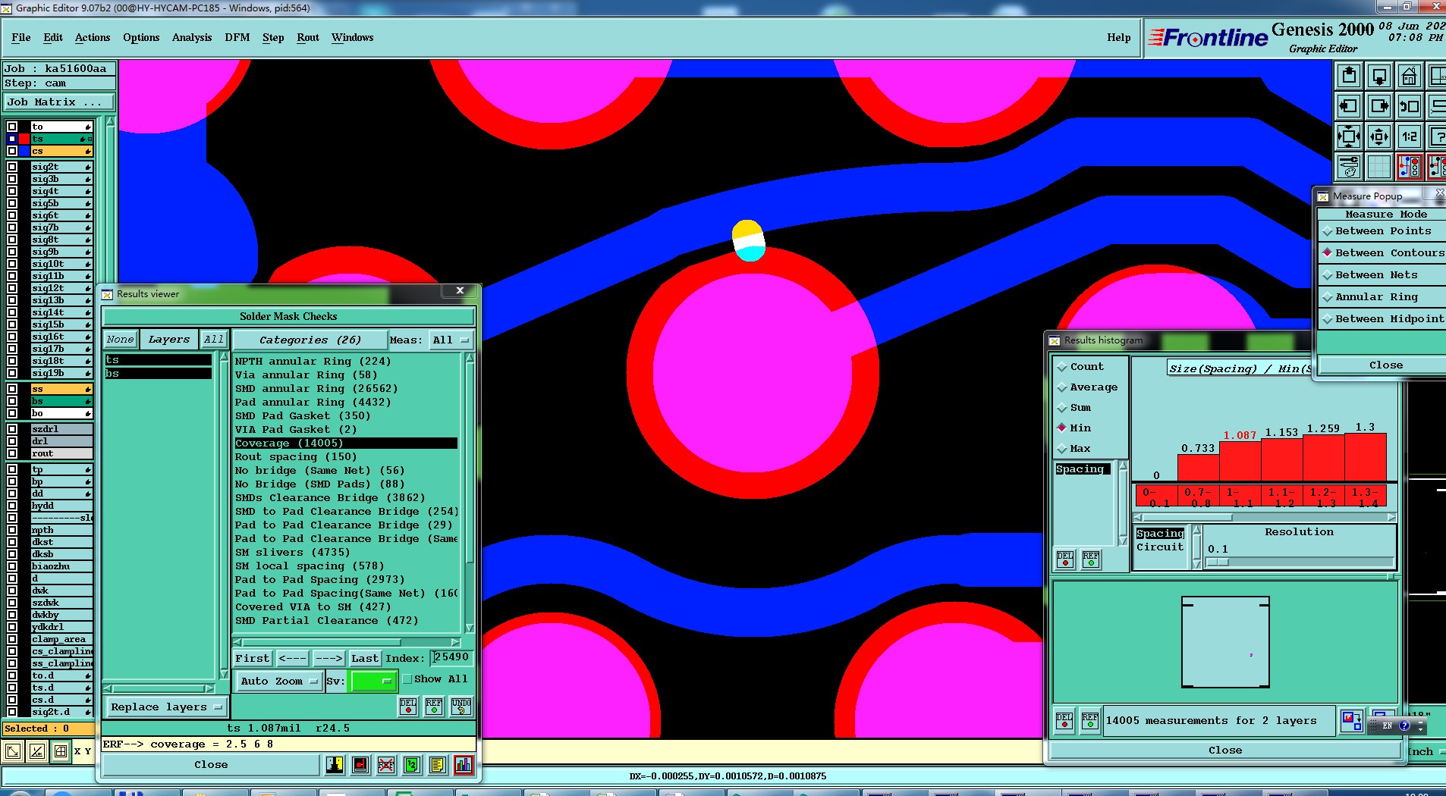The image size is (1446, 796).
Task: Click the 1.087 histogram bar
Action: [1240, 461]
